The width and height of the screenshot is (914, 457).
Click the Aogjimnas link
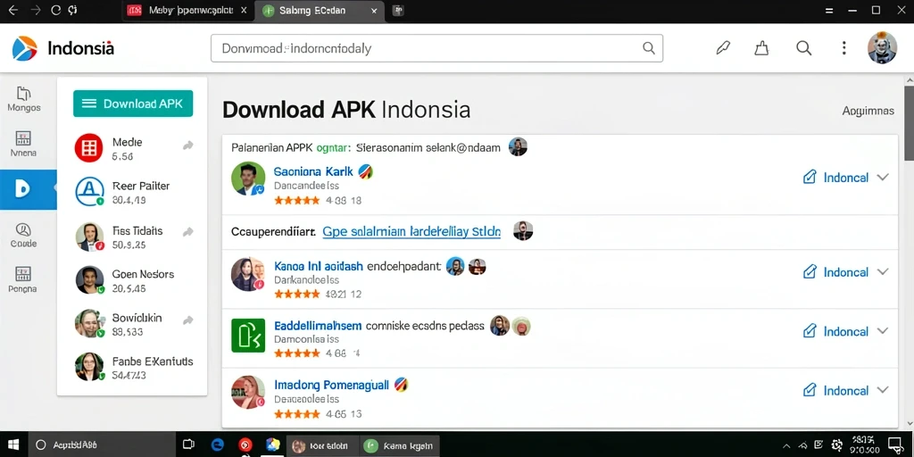[868, 111]
